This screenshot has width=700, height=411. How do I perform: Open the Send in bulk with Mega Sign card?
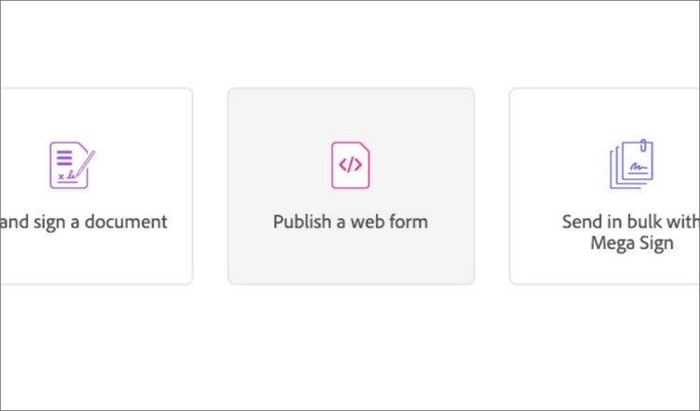pos(605,186)
